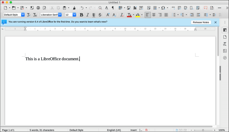This screenshot has width=229, height=132.
Task: Open a file using the folder icon
Action: click(x=14, y=8)
